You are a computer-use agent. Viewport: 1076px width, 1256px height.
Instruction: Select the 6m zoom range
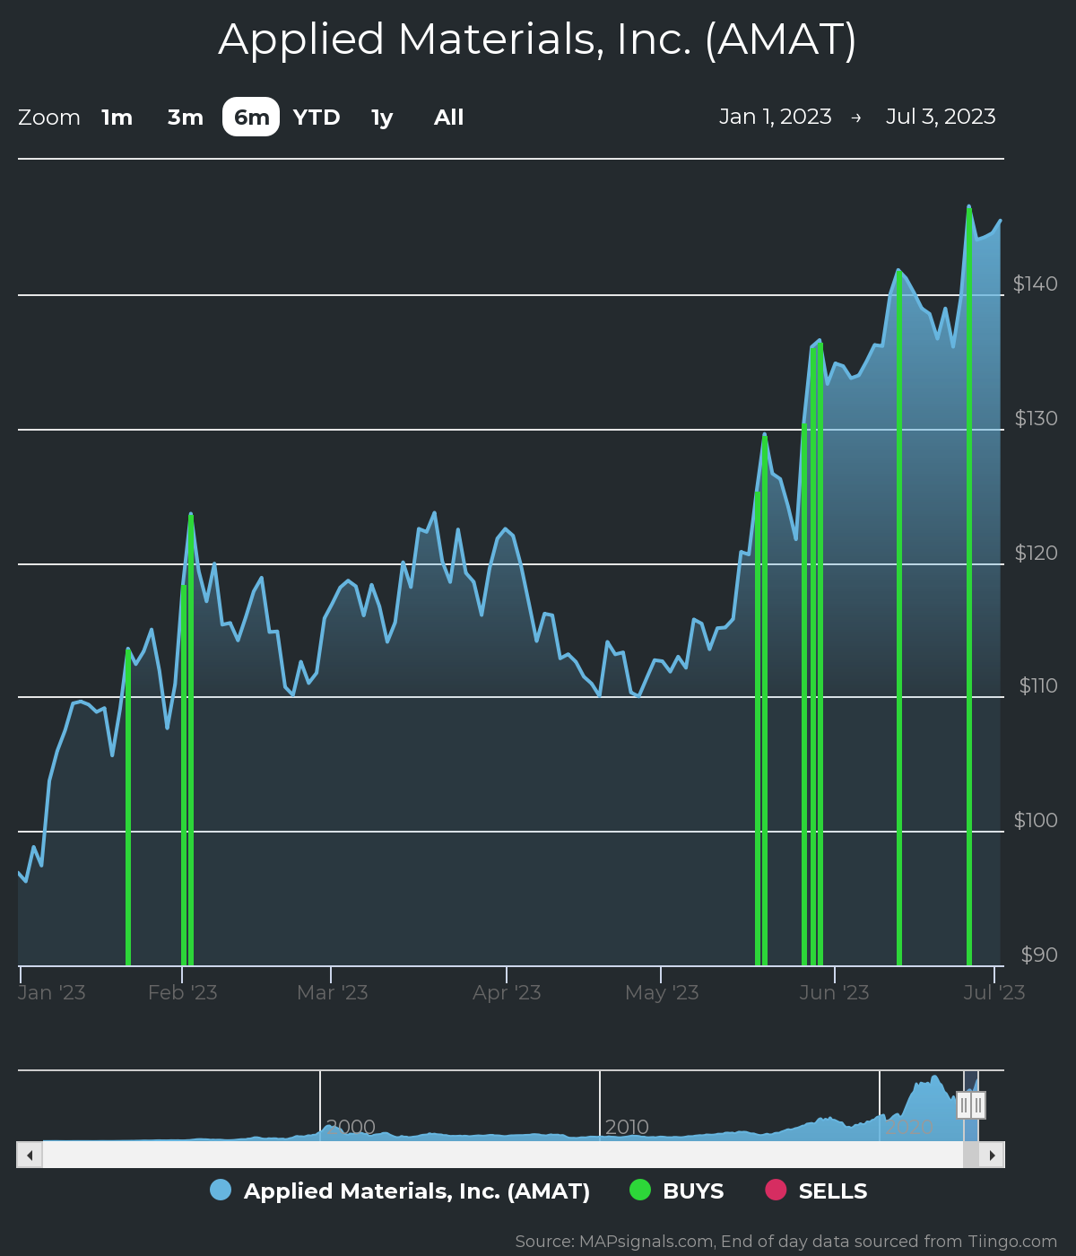(x=251, y=118)
